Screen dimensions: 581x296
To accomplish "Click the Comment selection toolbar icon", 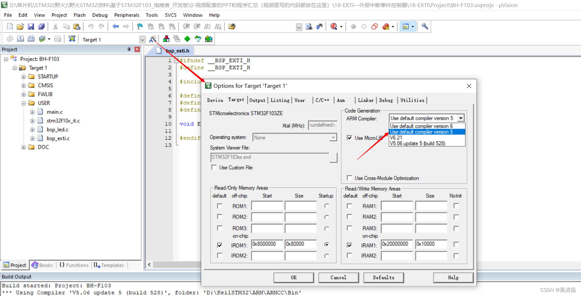I will click(208, 26).
